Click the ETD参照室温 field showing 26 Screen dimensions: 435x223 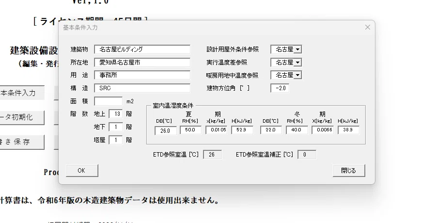213,155
